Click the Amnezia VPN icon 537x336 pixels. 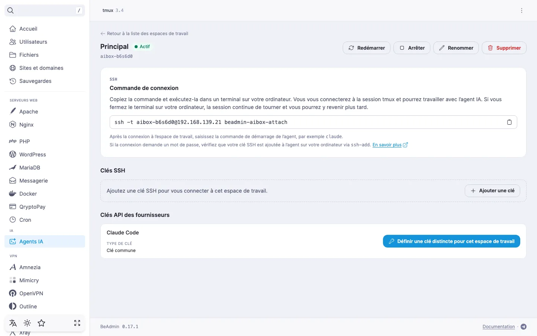13,267
